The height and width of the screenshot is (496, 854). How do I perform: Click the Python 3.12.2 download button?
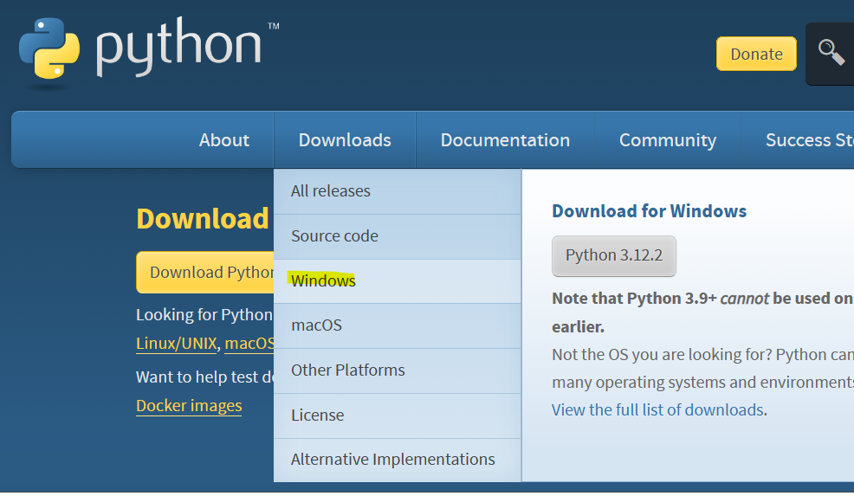614,255
